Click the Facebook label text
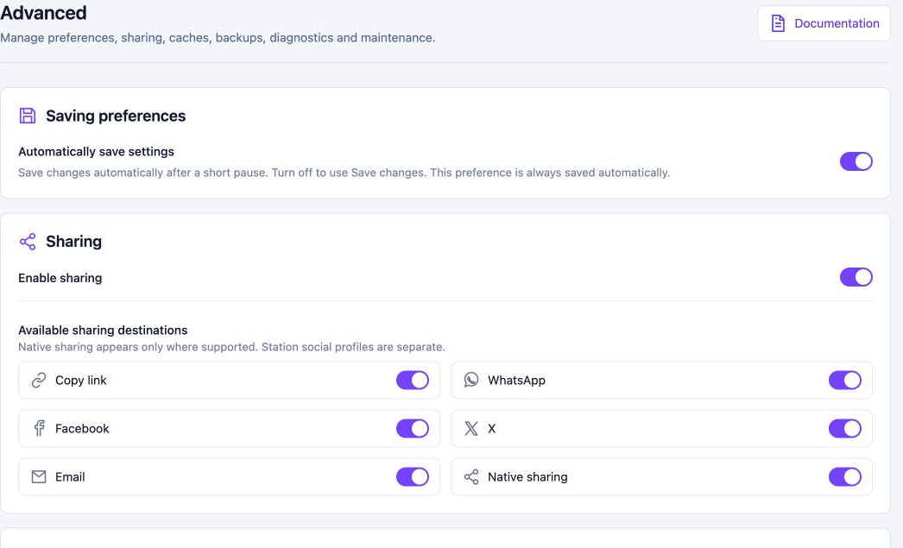The height and width of the screenshot is (548, 903). point(82,428)
